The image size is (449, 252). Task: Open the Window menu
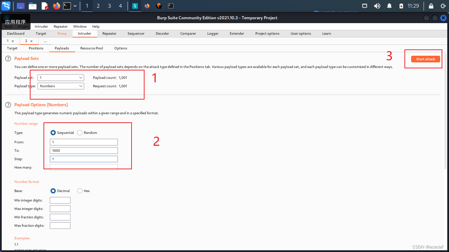pos(80,26)
